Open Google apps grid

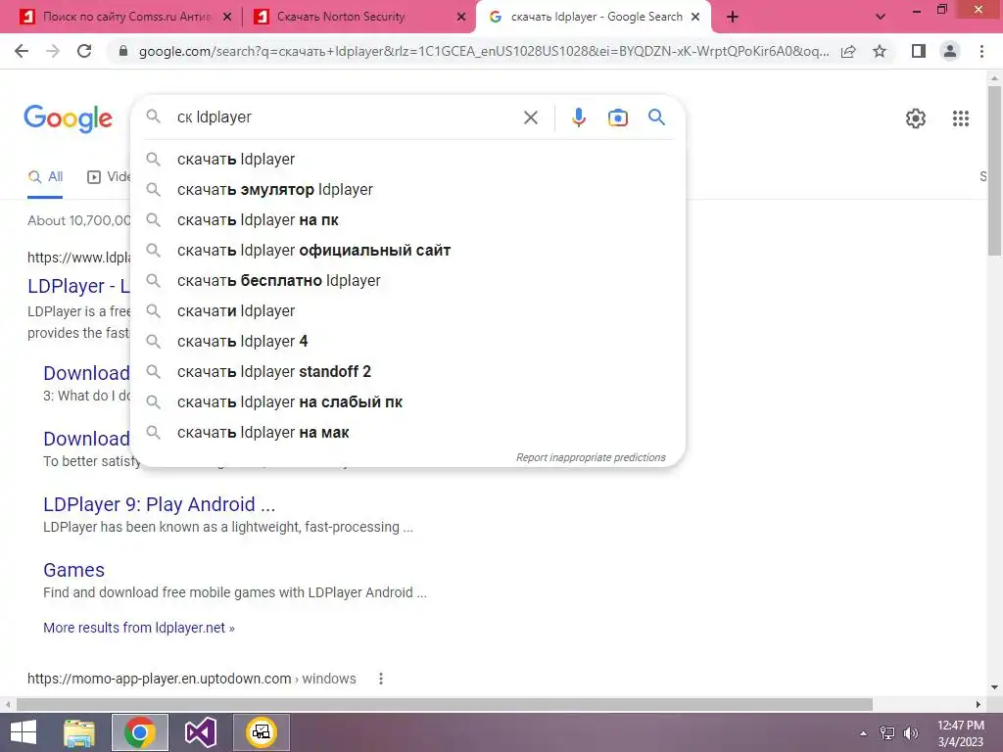960,118
